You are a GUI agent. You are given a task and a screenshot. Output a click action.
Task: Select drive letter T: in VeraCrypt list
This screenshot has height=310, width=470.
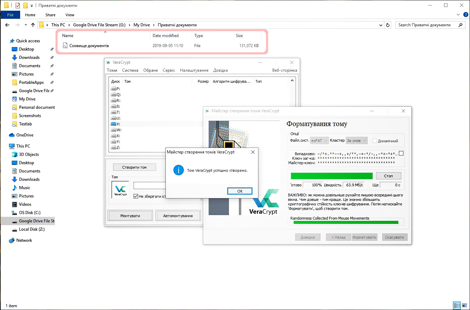[116, 112]
